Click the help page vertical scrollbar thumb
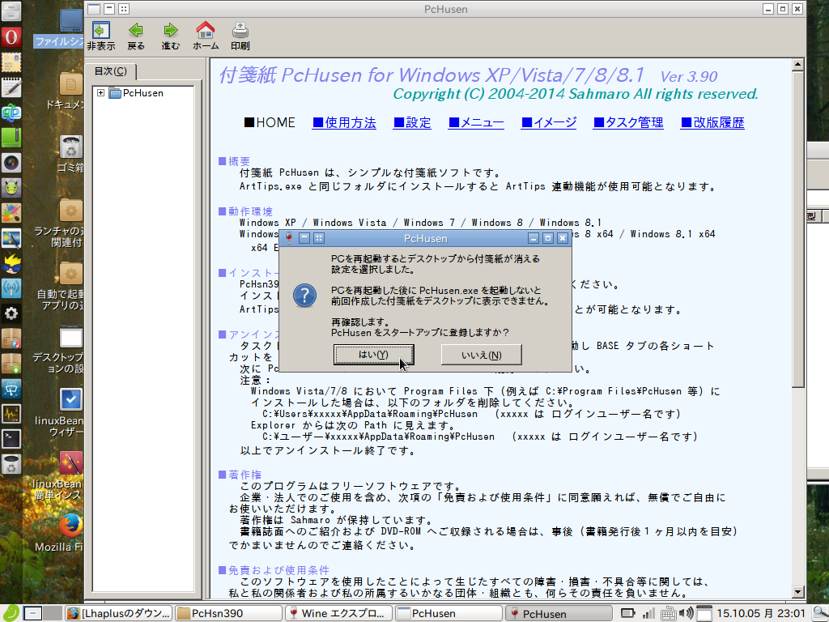The image size is (829, 622). point(797,229)
